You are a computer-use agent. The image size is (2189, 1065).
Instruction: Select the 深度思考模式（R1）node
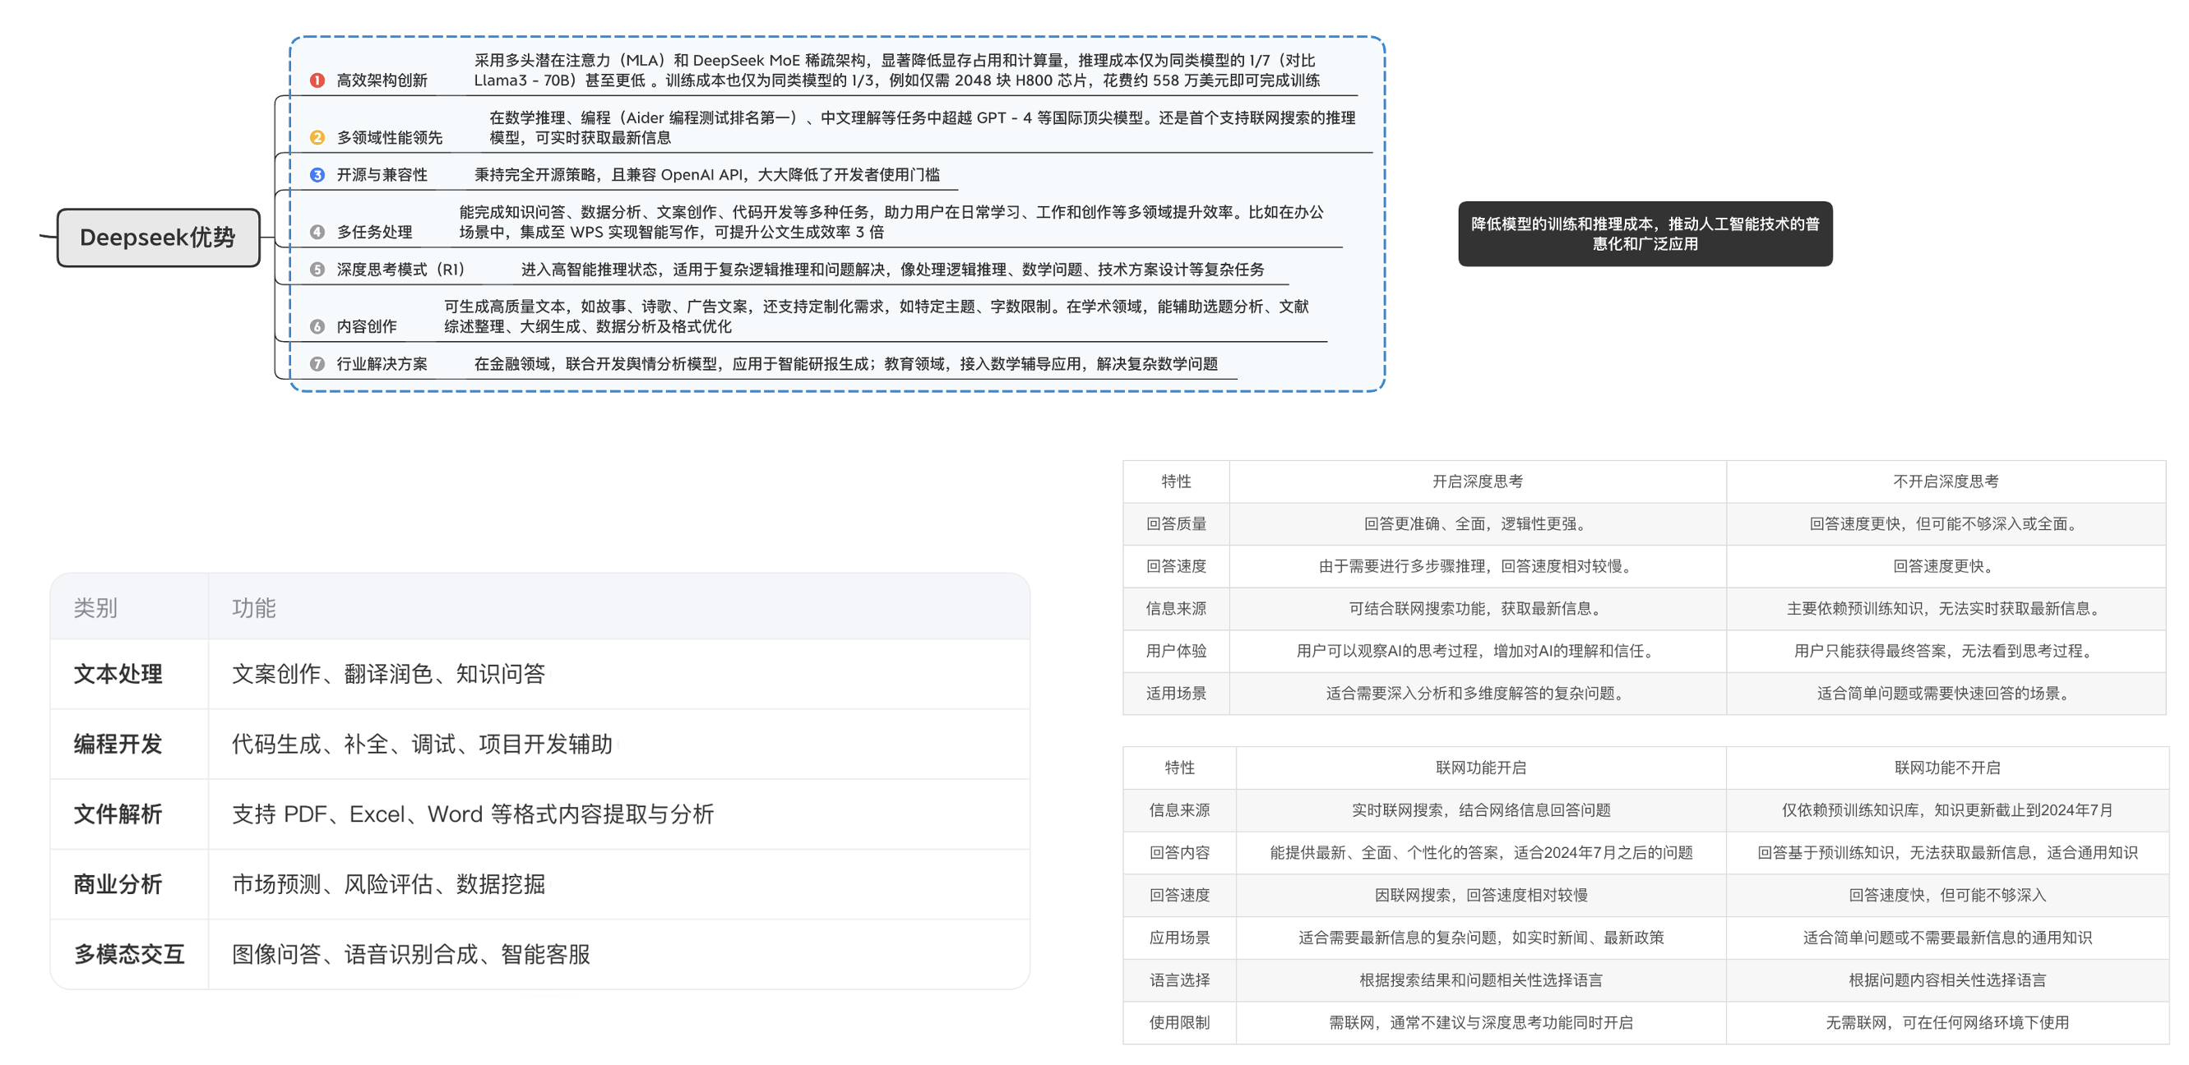coord(400,270)
